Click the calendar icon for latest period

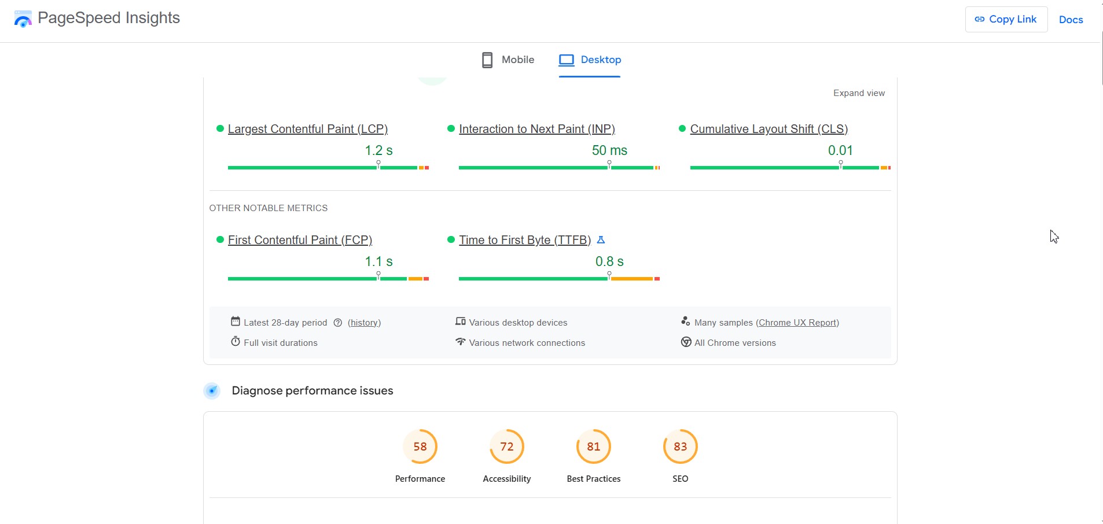(x=235, y=322)
